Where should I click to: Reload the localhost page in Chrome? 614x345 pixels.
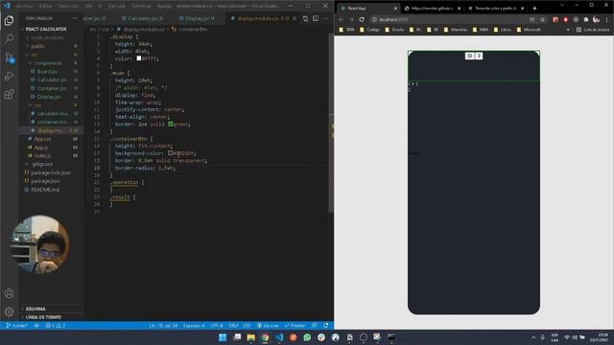tap(362, 19)
